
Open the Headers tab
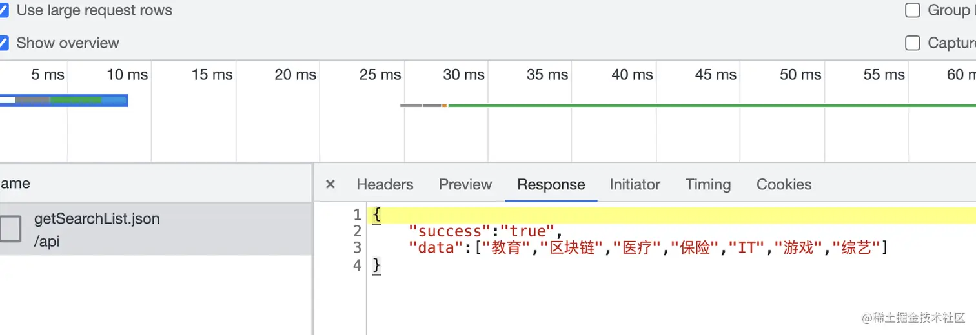point(385,184)
